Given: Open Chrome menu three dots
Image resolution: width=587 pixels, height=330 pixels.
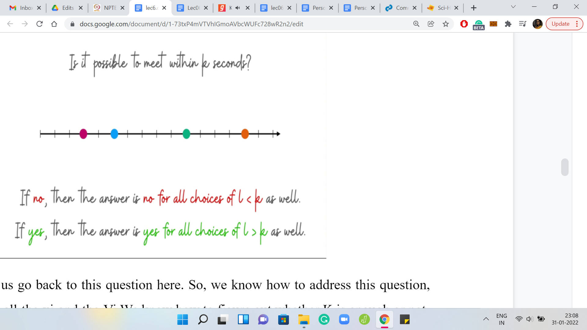Looking at the screenshot, I should [x=577, y=24].
